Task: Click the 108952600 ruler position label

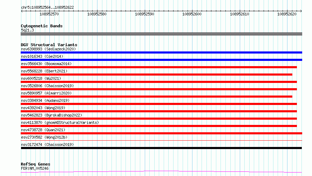Action: pos(192,14)
